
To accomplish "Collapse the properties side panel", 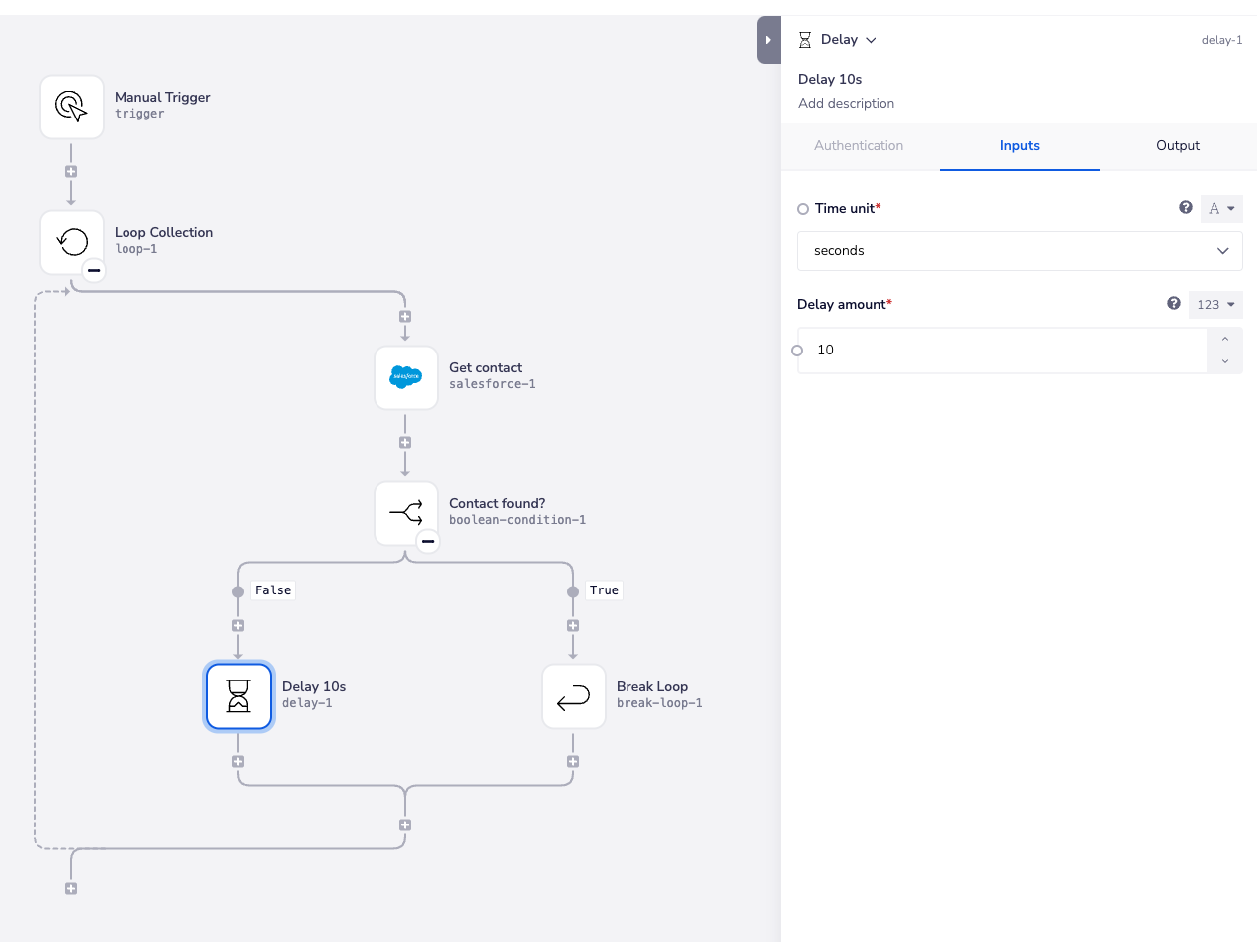I will [x=768, y=40].
